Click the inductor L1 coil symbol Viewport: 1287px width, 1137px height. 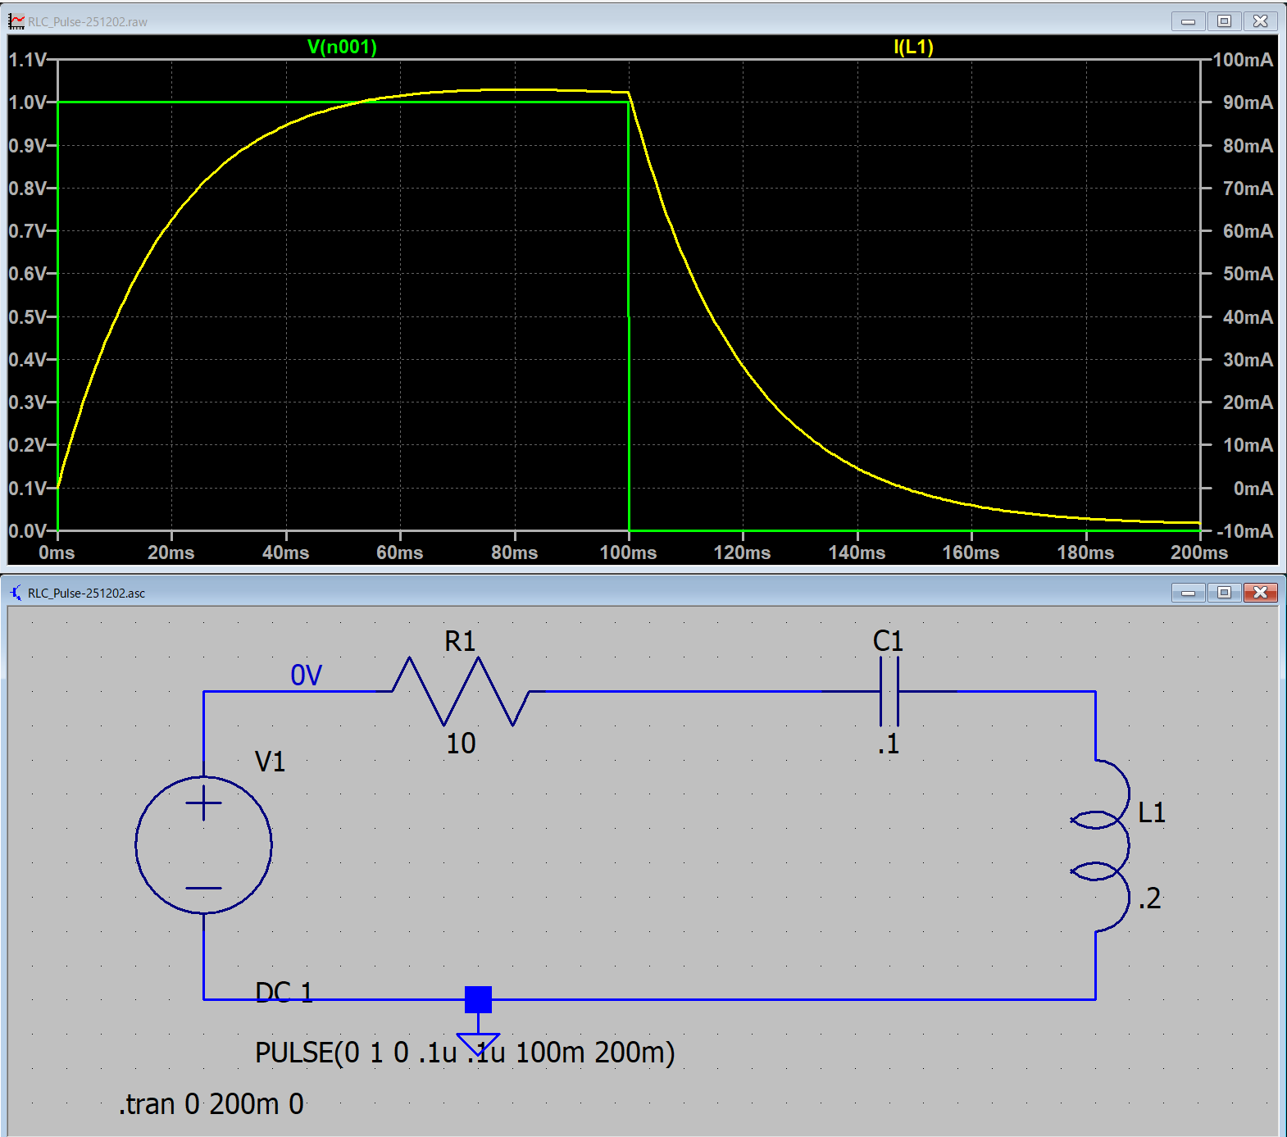[x=1103, y=844]
